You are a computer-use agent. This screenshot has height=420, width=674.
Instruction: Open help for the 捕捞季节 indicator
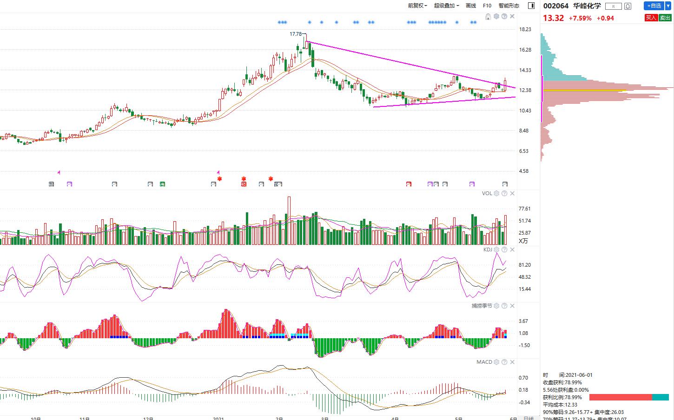click(504, 306)
